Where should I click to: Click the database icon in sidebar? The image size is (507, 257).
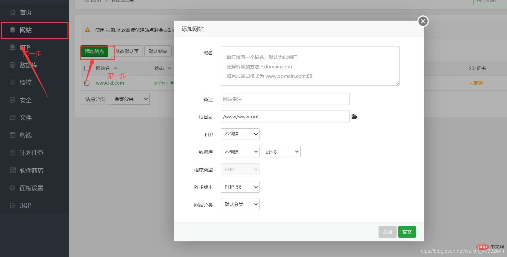click(13, 65)
